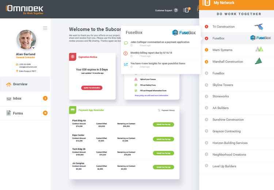Select Stoneworks in network list
Image resolution: width=274 pixels, height=190 pixels.
point(237,96)
